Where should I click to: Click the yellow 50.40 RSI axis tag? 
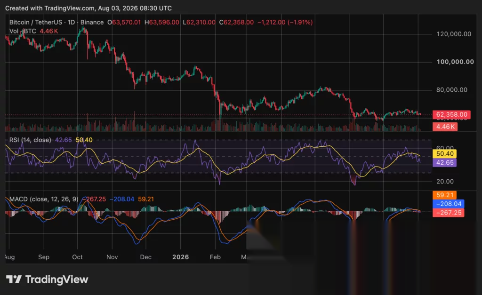point(444,154)
